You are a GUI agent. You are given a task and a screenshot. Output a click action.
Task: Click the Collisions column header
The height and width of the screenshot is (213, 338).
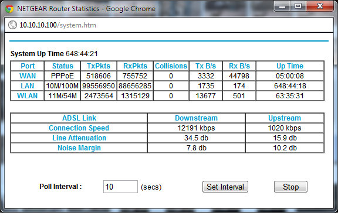pyautogui.click(x=171, y=66)
